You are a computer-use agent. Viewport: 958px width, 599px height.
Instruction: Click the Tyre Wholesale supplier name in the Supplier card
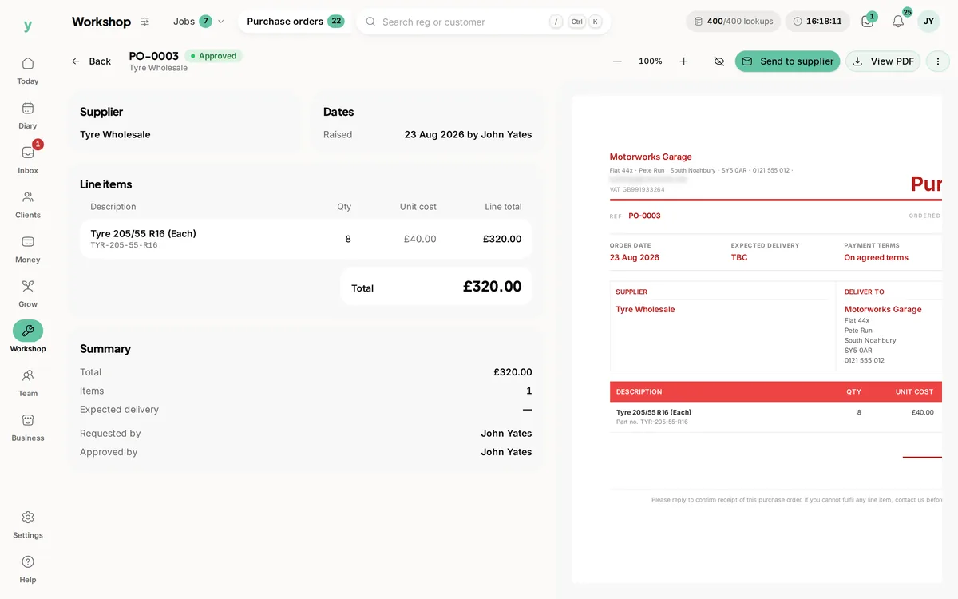click(x=115, y=135)
